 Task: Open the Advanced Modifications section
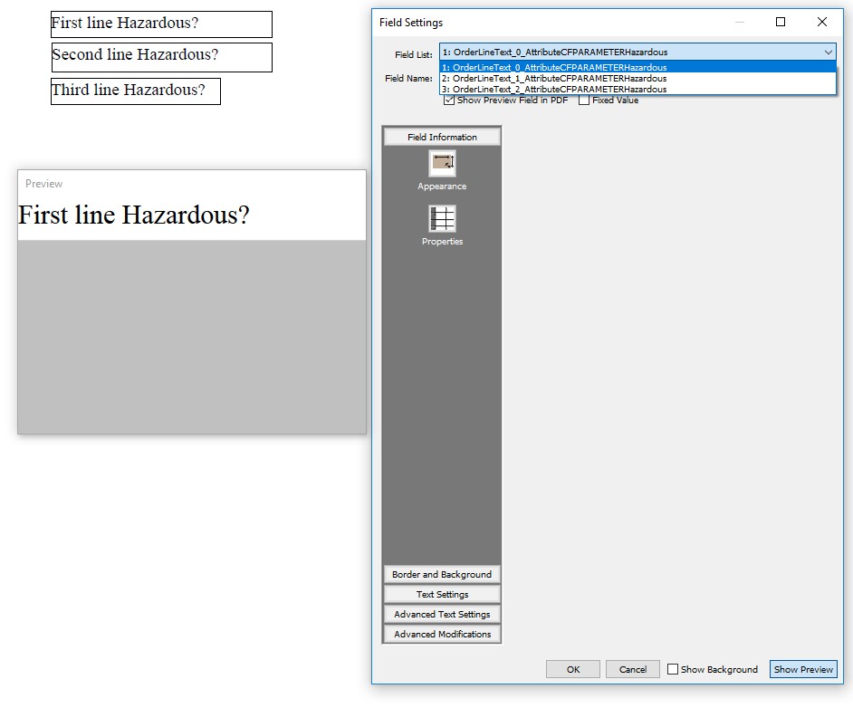pos(442,635)
